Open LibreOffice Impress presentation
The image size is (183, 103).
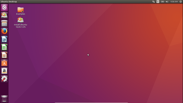[4, 55]
